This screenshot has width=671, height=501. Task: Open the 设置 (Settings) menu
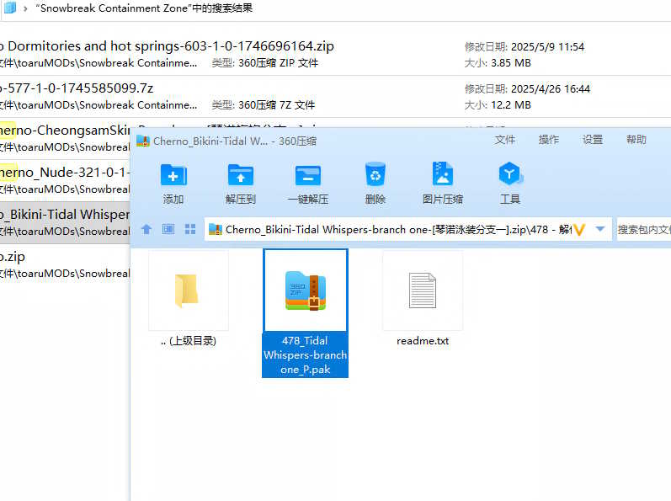click(x=593, y=140)
